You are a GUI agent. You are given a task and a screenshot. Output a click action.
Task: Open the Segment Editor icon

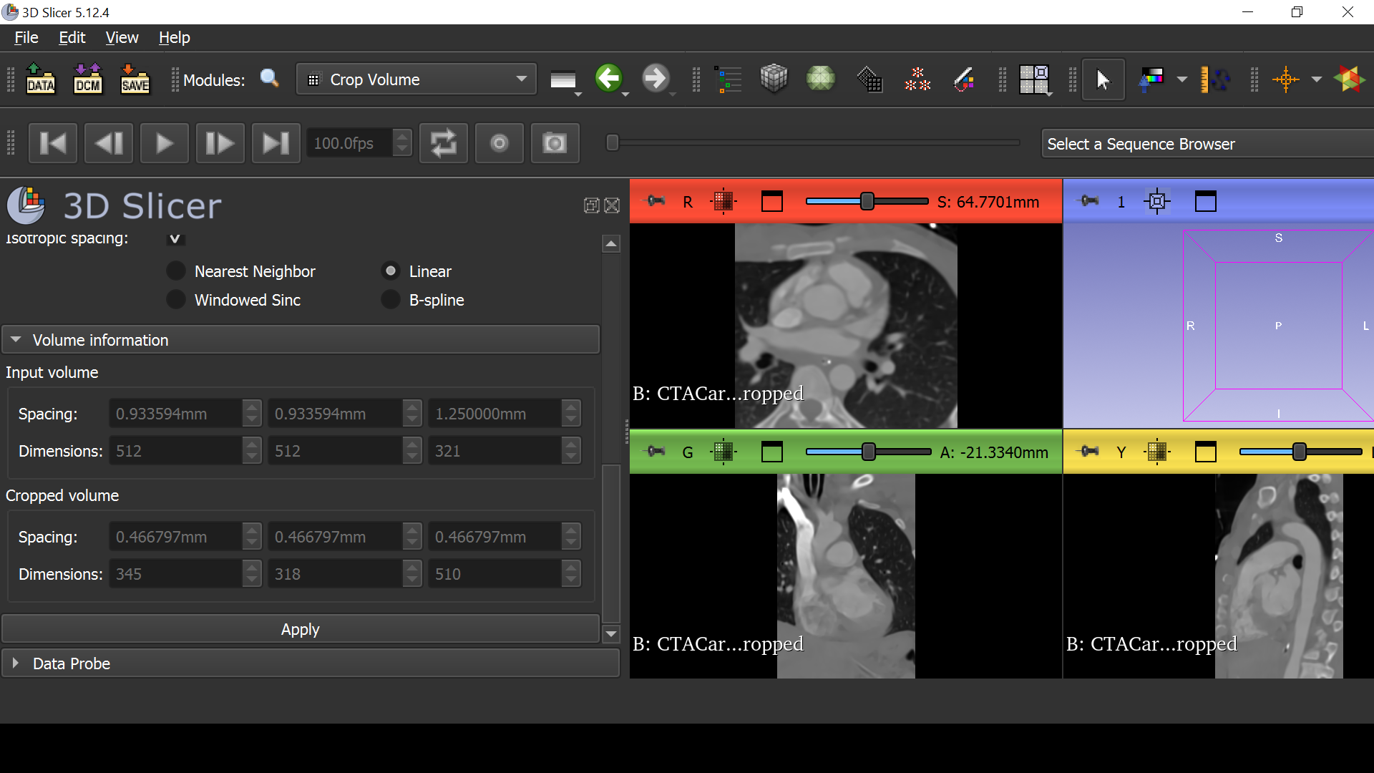(x=964, y=79)
